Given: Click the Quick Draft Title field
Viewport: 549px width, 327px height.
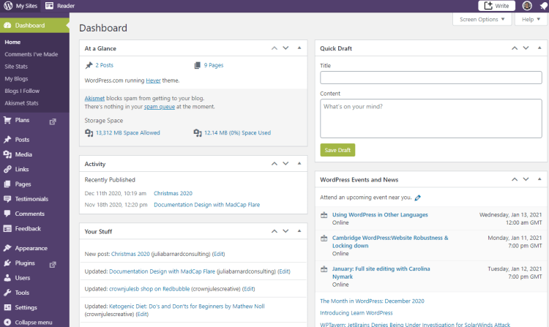Looking at the screenshot, I should [x=430, y=78].
